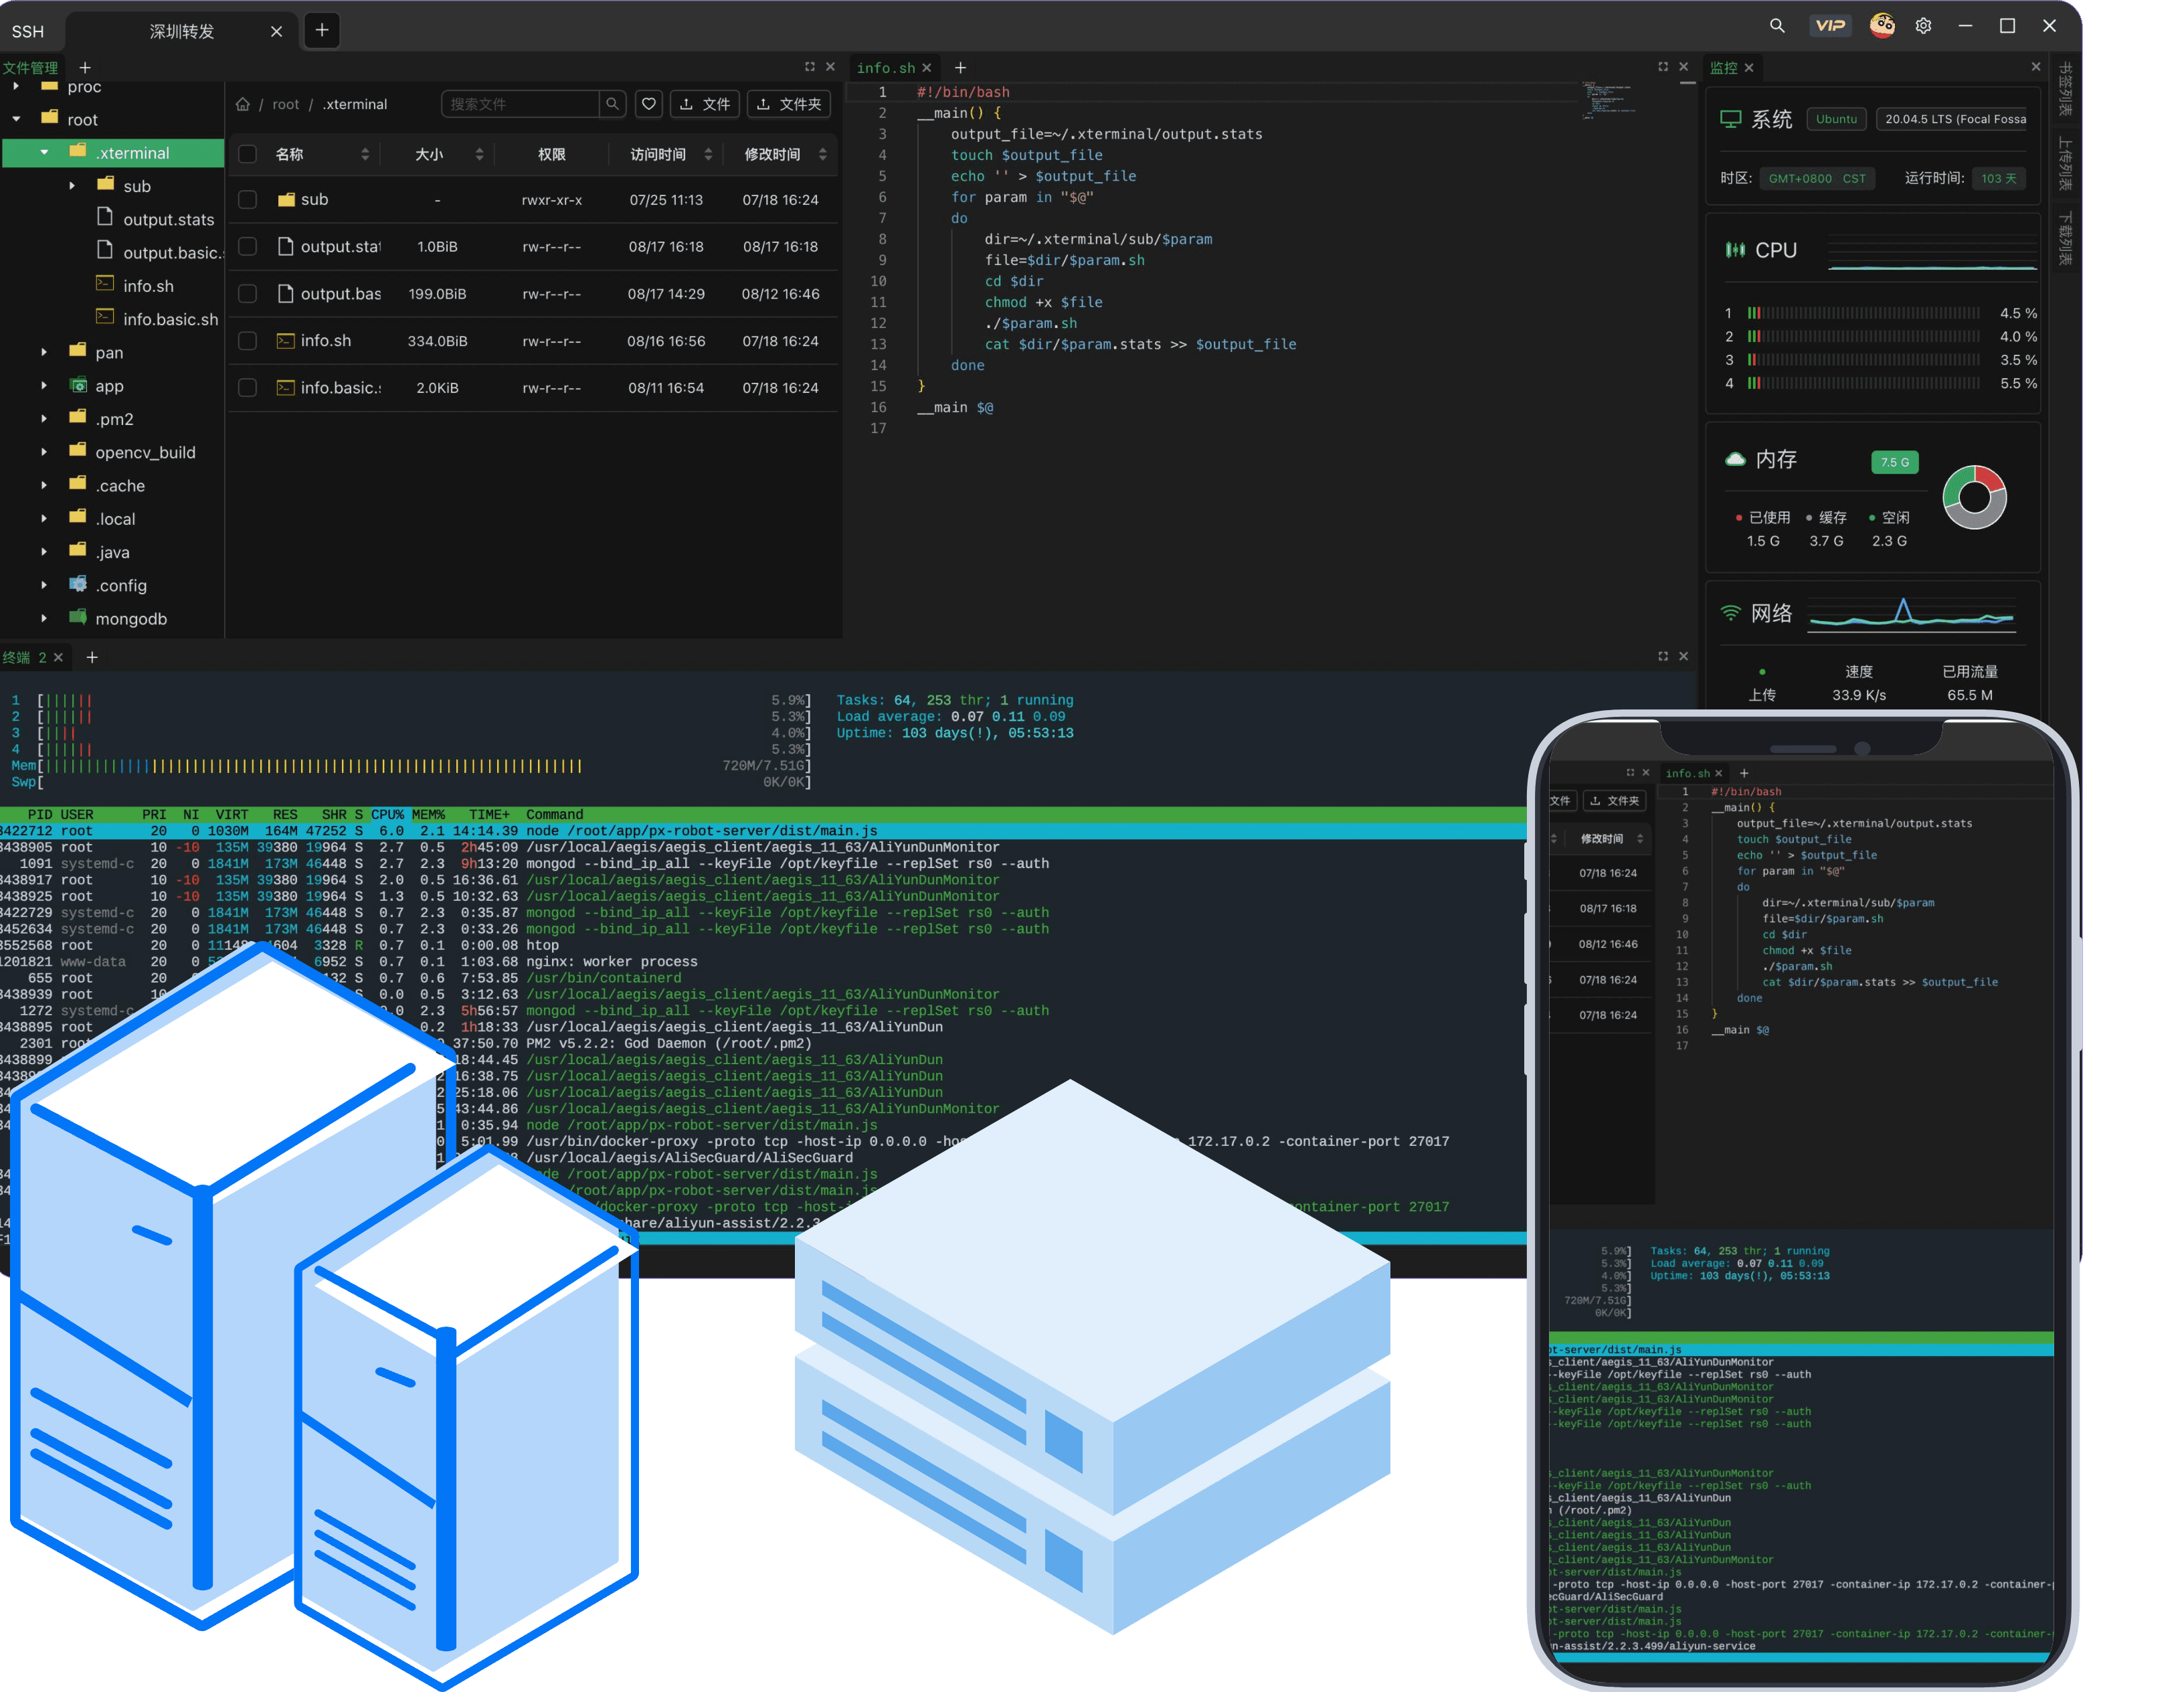Click the 搜索文件 search input field

tap(520, 104)
